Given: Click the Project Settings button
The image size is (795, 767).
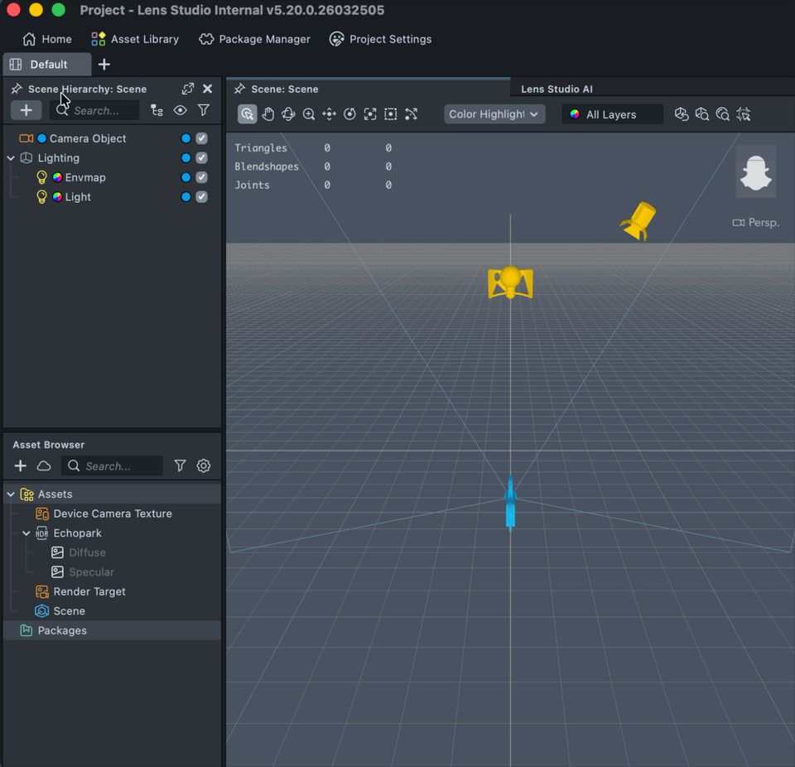Looking at the screenshot, I should [380, 39].
